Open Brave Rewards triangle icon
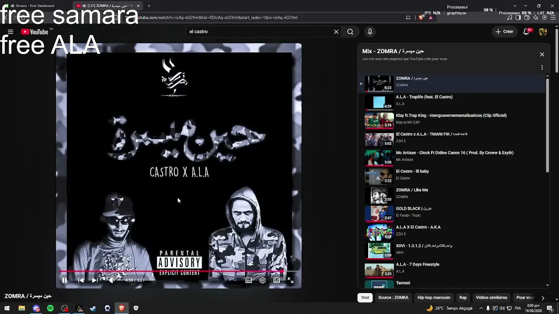 coord(431,17)
